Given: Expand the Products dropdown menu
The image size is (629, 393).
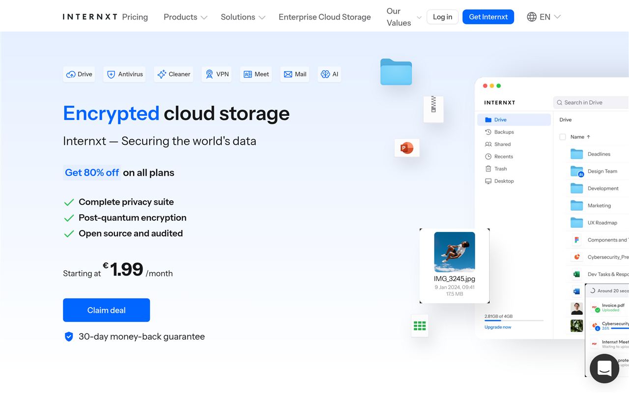Looking at the screenshot, I should [x=185, y=17].
